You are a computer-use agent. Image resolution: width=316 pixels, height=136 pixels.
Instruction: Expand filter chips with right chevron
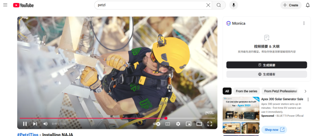[x=305, y=91]
